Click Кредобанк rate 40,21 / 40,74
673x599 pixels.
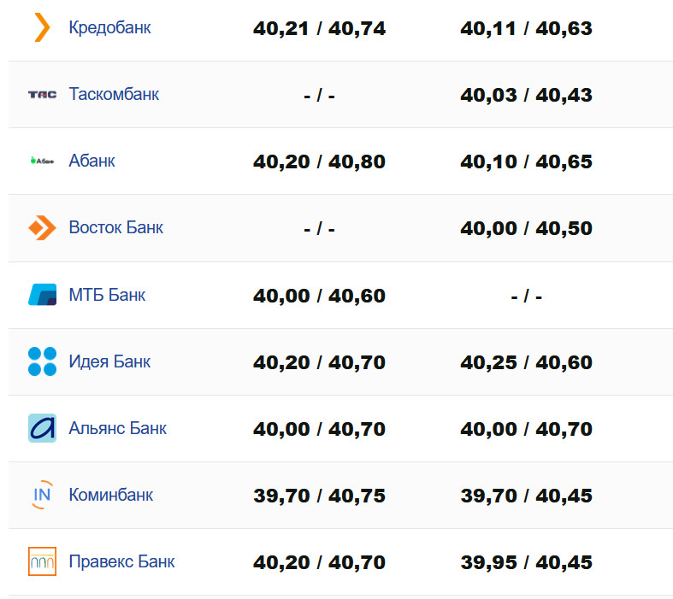tap(319, 29)
